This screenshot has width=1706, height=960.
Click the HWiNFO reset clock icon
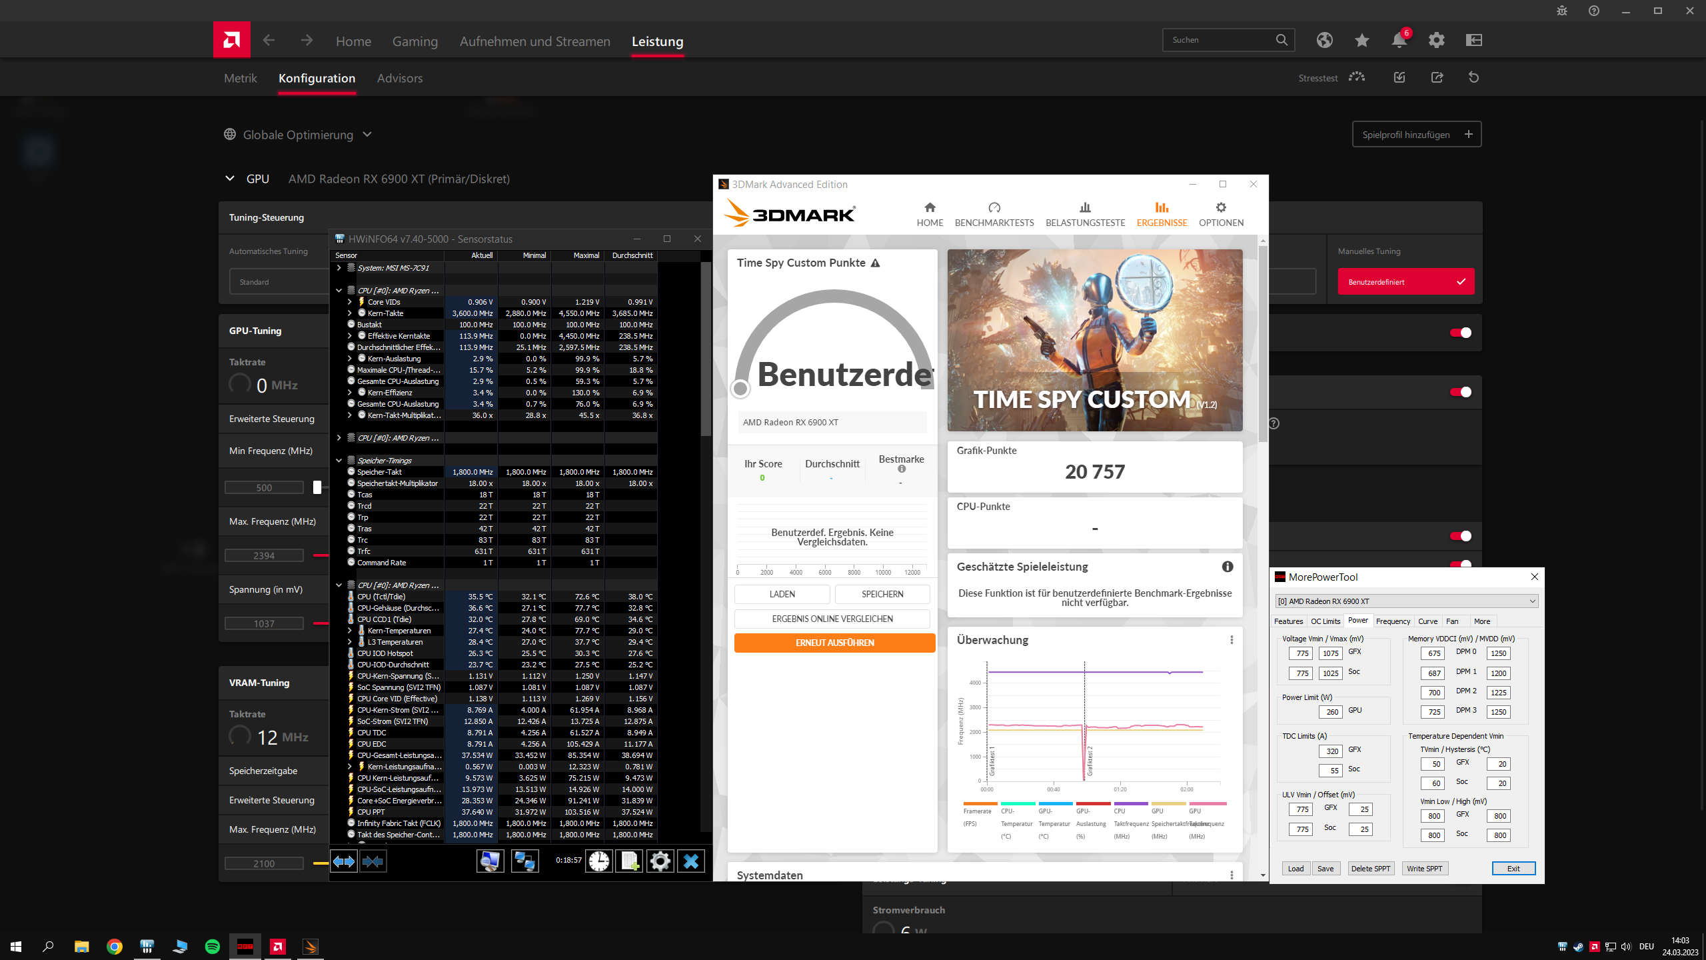point(598,861)
